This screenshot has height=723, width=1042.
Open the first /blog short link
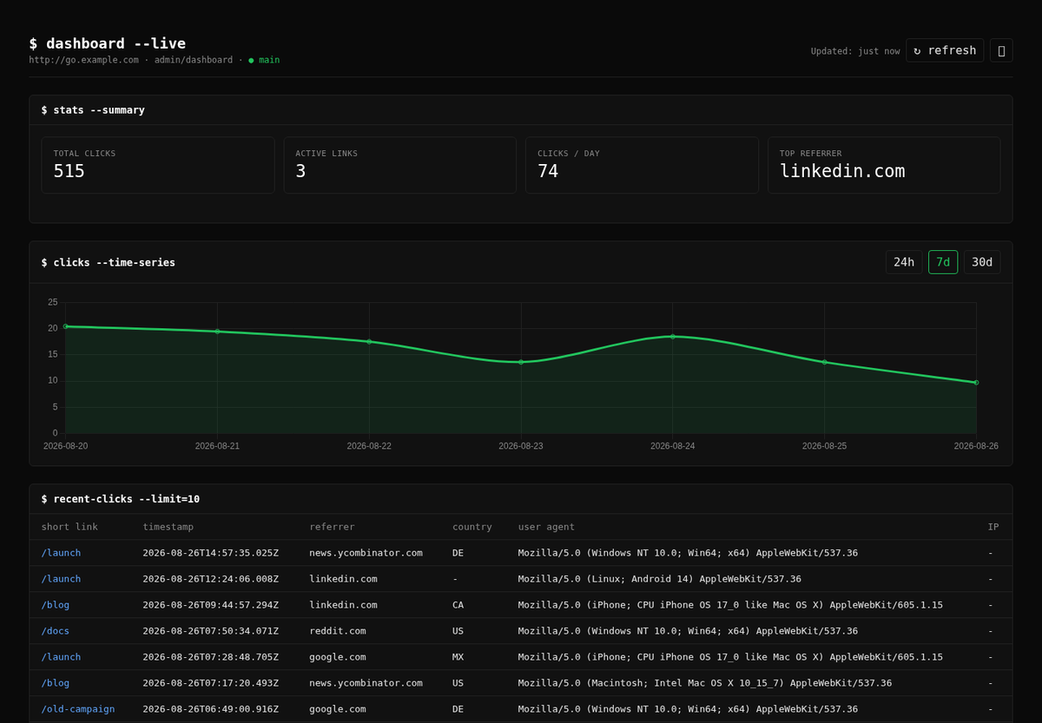55,605
